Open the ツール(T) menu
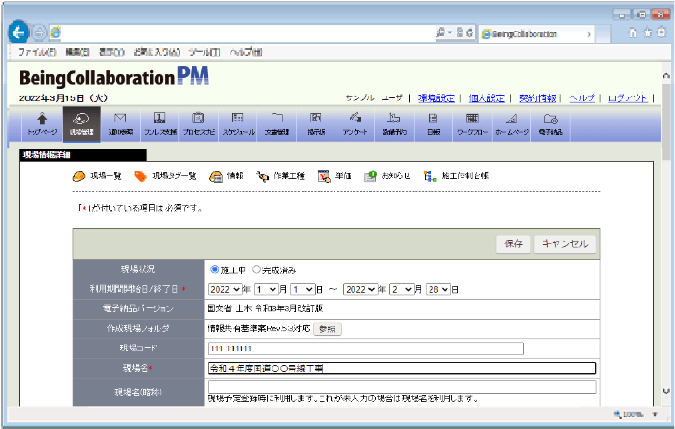 pyautogui.click(x=205, y=52)
